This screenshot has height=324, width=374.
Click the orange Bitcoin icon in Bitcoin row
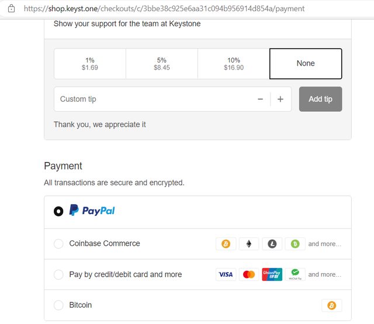tap(331, 305)
